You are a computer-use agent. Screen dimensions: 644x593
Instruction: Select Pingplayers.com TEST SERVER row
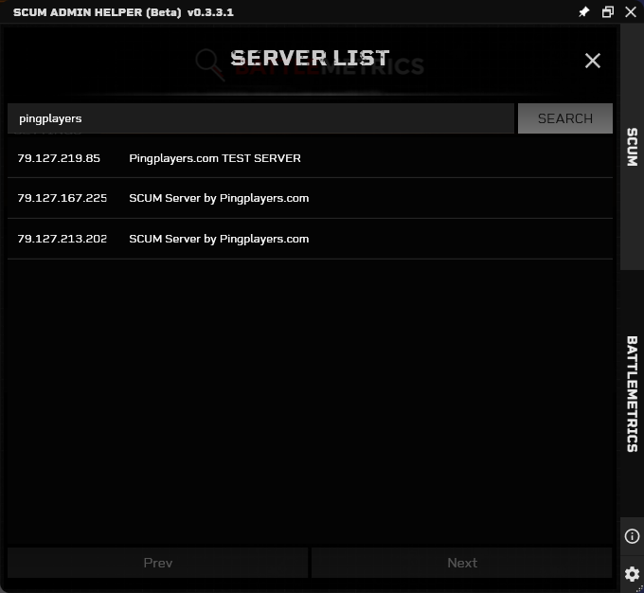[310, 158]
